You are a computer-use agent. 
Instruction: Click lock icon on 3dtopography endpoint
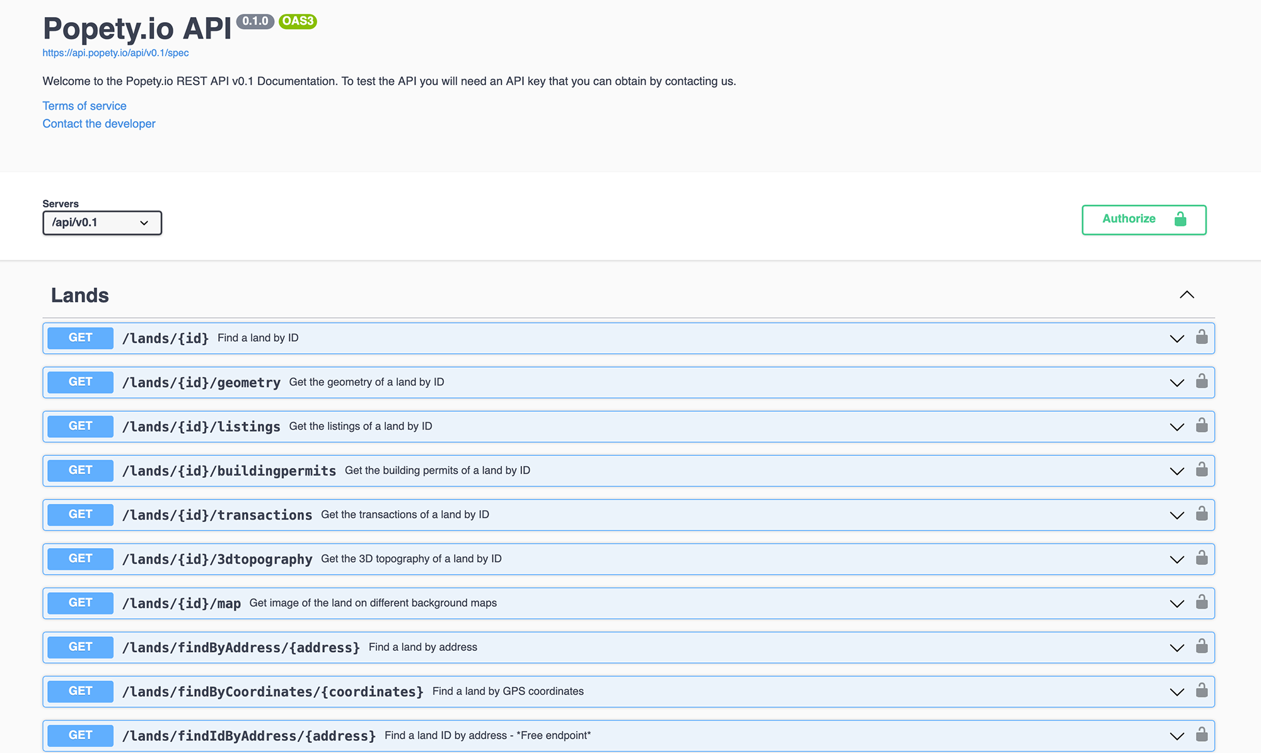click(1202, 557)
